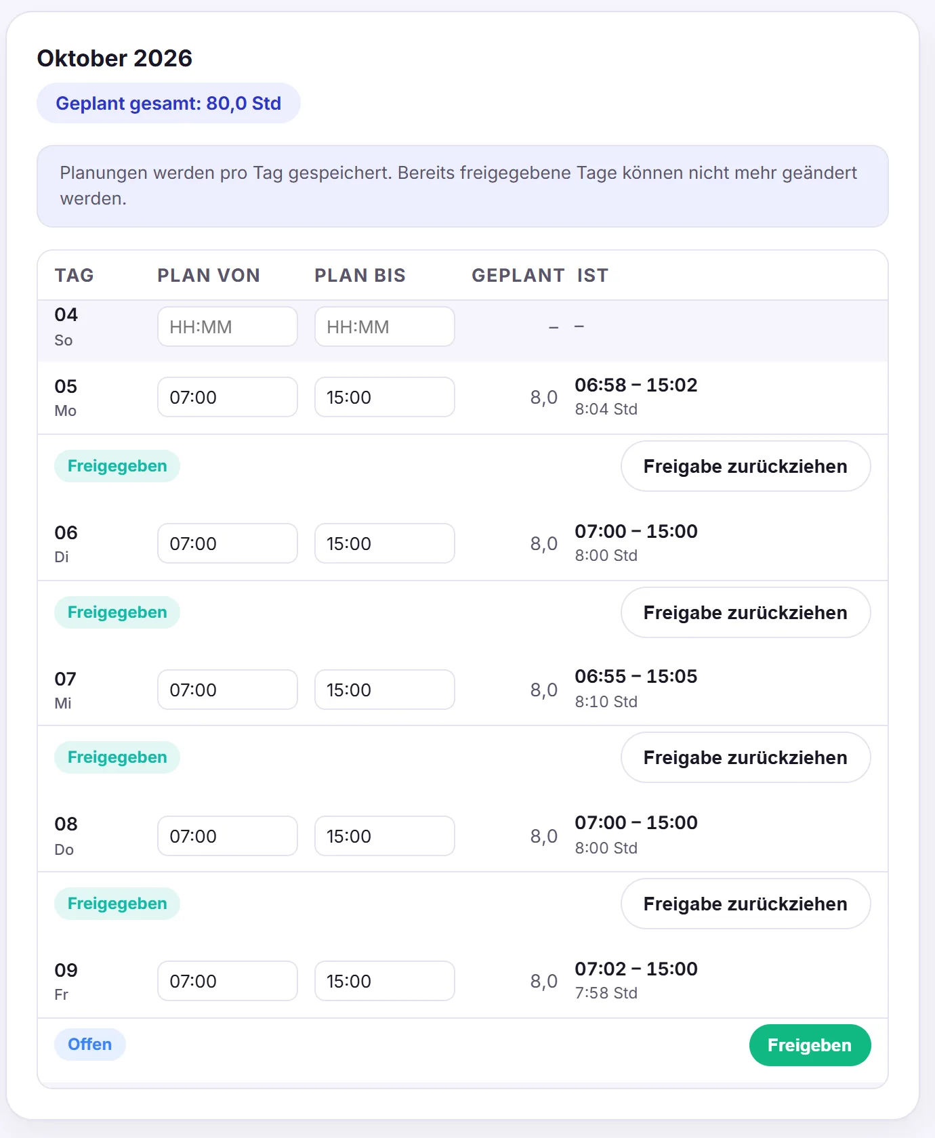935x1138 pixels.
Task: Click Freigabe zurückziehen for Tuesday 06
Action: [x=746, y=612]
